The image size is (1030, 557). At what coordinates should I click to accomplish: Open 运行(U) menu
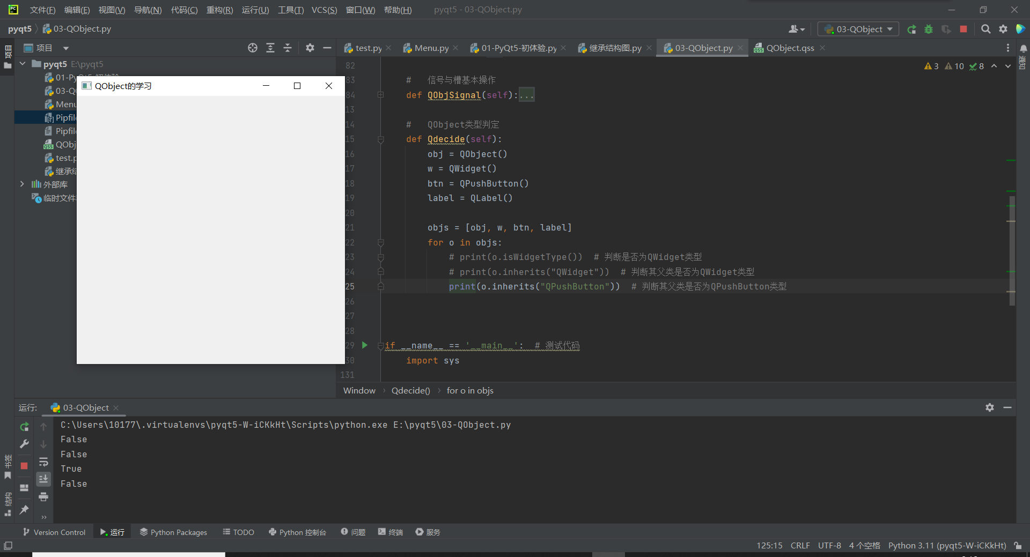point(255,10)
